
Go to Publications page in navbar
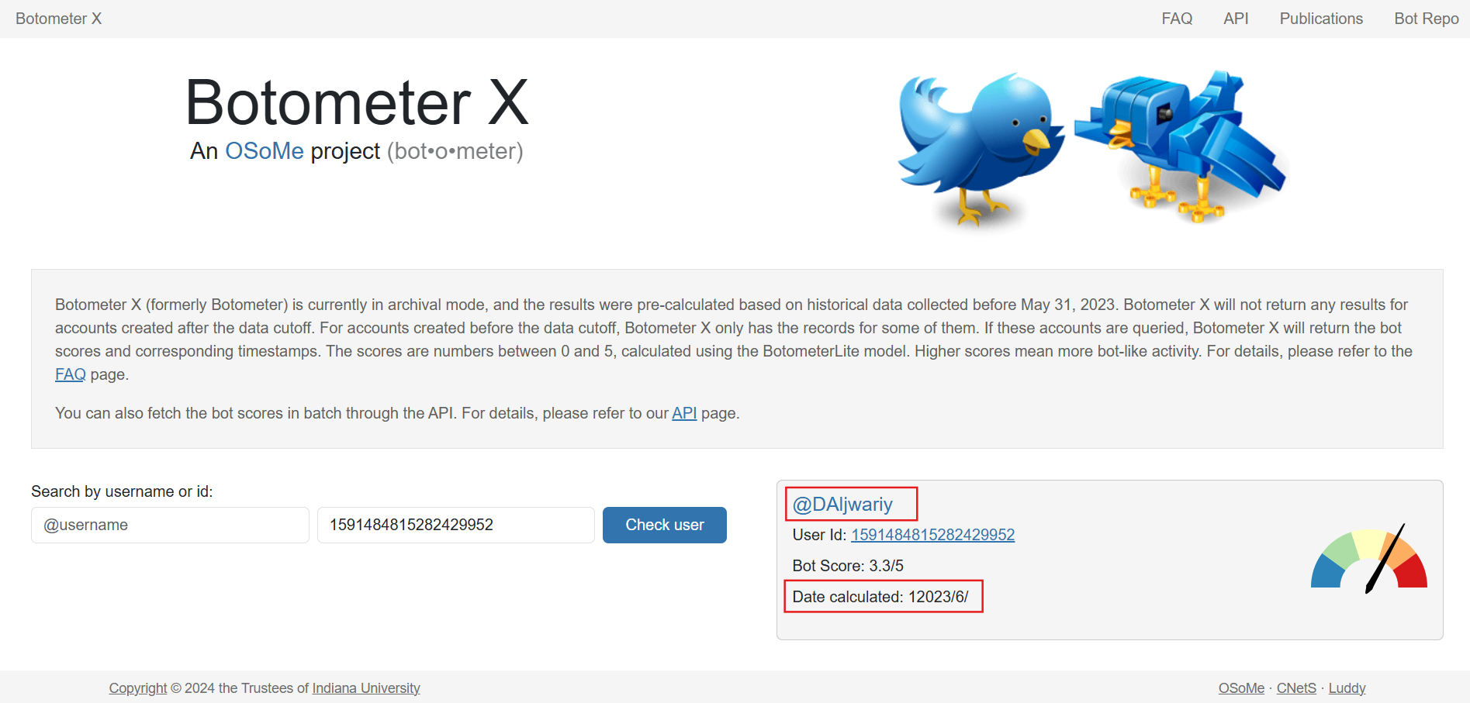coord(1321,19)
